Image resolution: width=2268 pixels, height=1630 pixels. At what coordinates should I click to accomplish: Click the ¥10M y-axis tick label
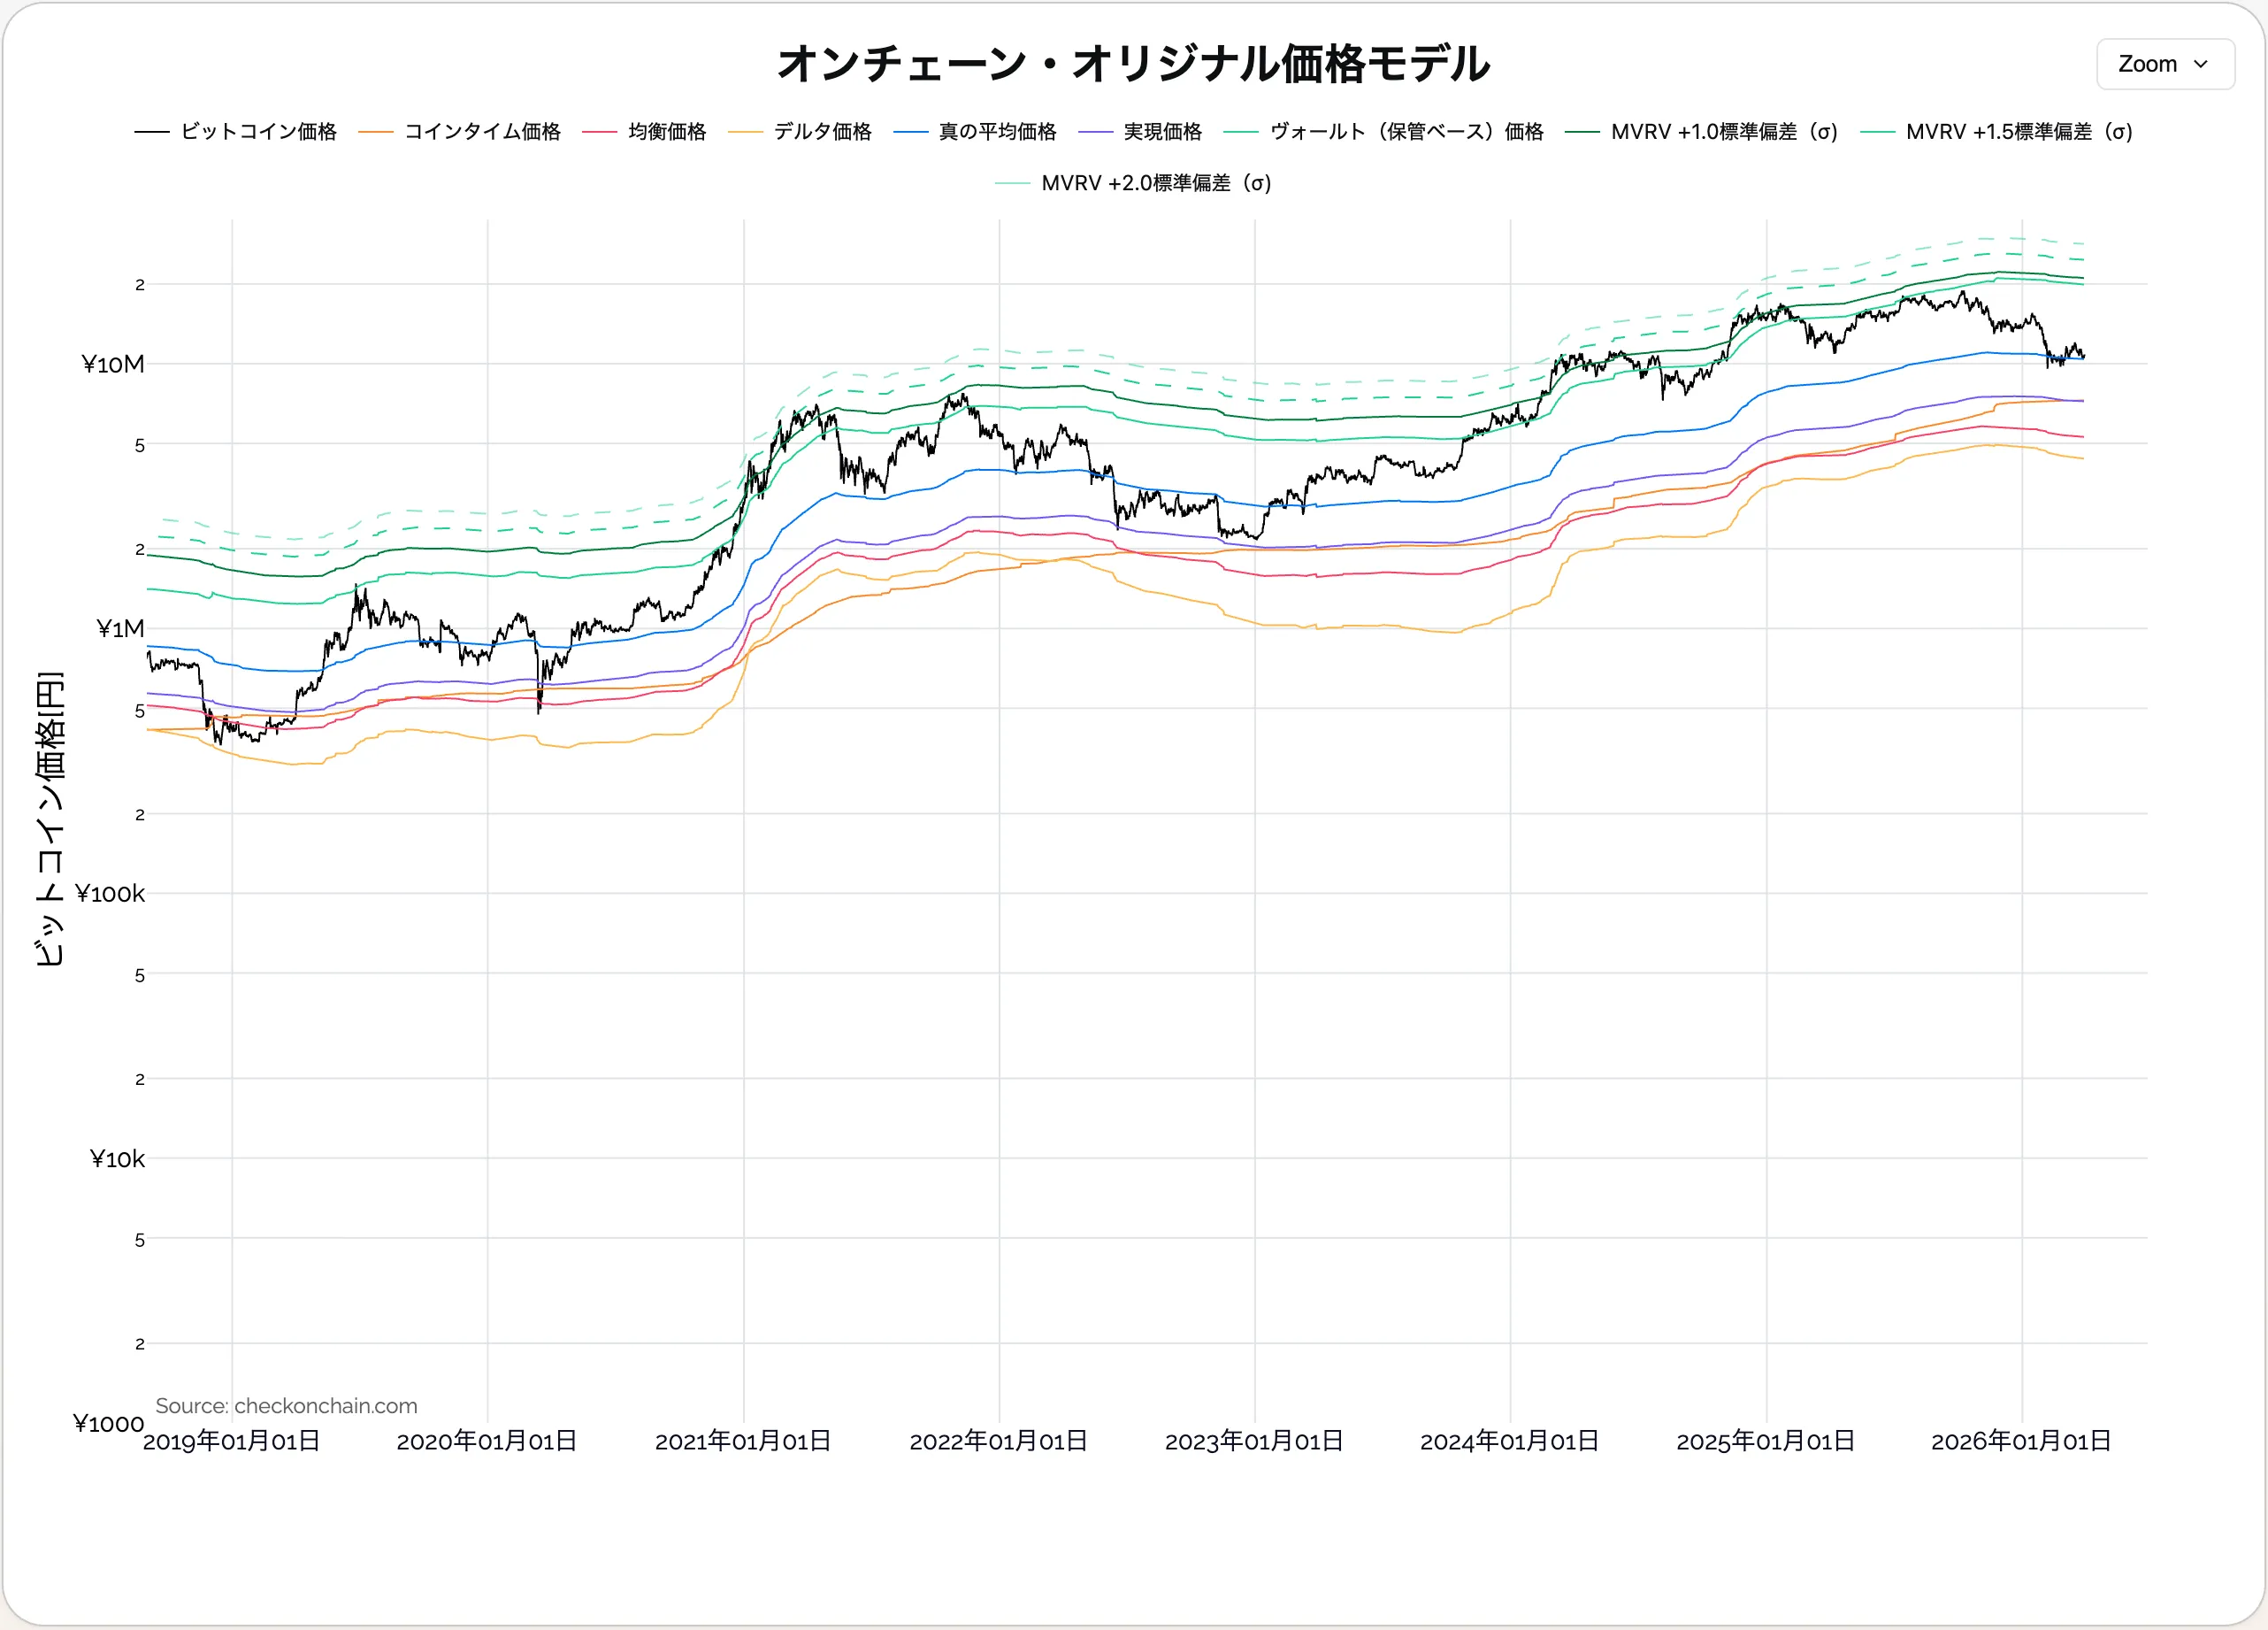coord(113,365)
